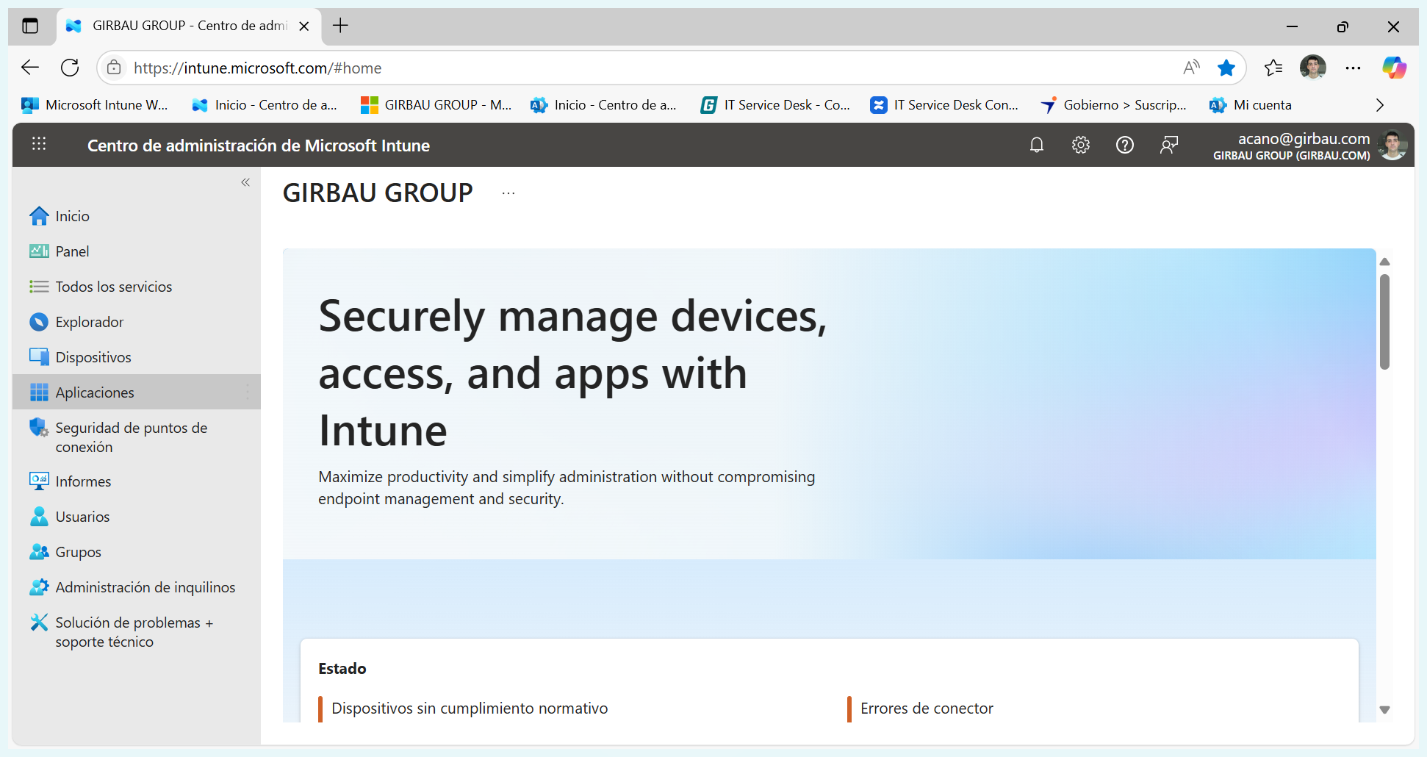
Task: Click the Copilot icon in Edge
Action: tap(1393, 68)
